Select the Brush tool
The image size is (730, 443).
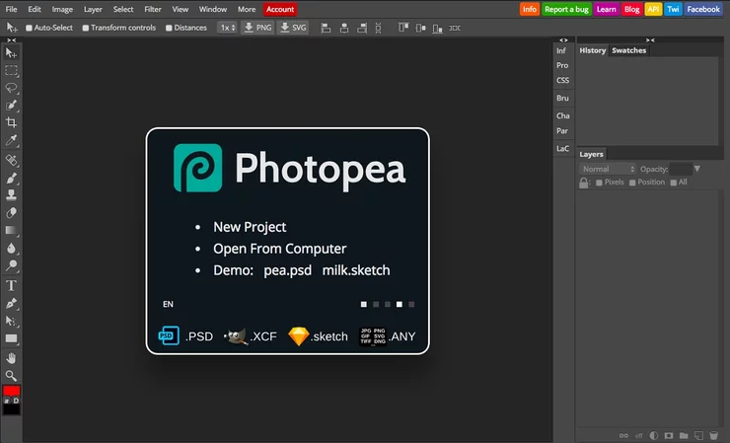click(x=11, y=178)
